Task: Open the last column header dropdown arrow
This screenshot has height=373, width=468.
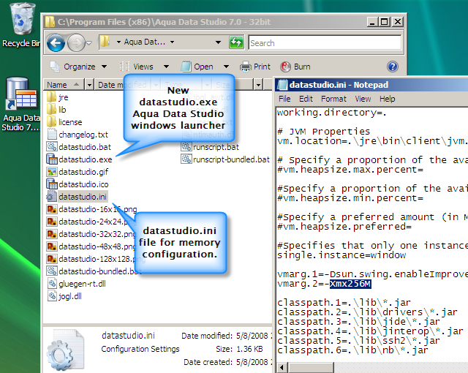Action: coord(258,85)
